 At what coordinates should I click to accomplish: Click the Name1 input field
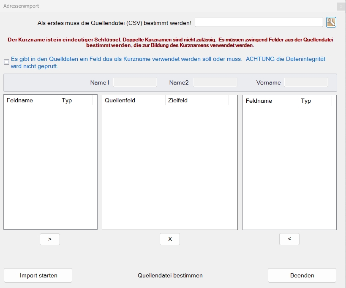[135, 82]
